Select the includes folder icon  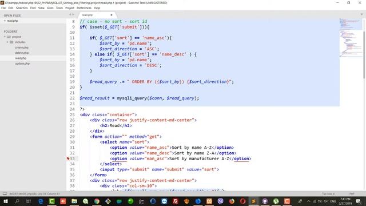point(11,42)
